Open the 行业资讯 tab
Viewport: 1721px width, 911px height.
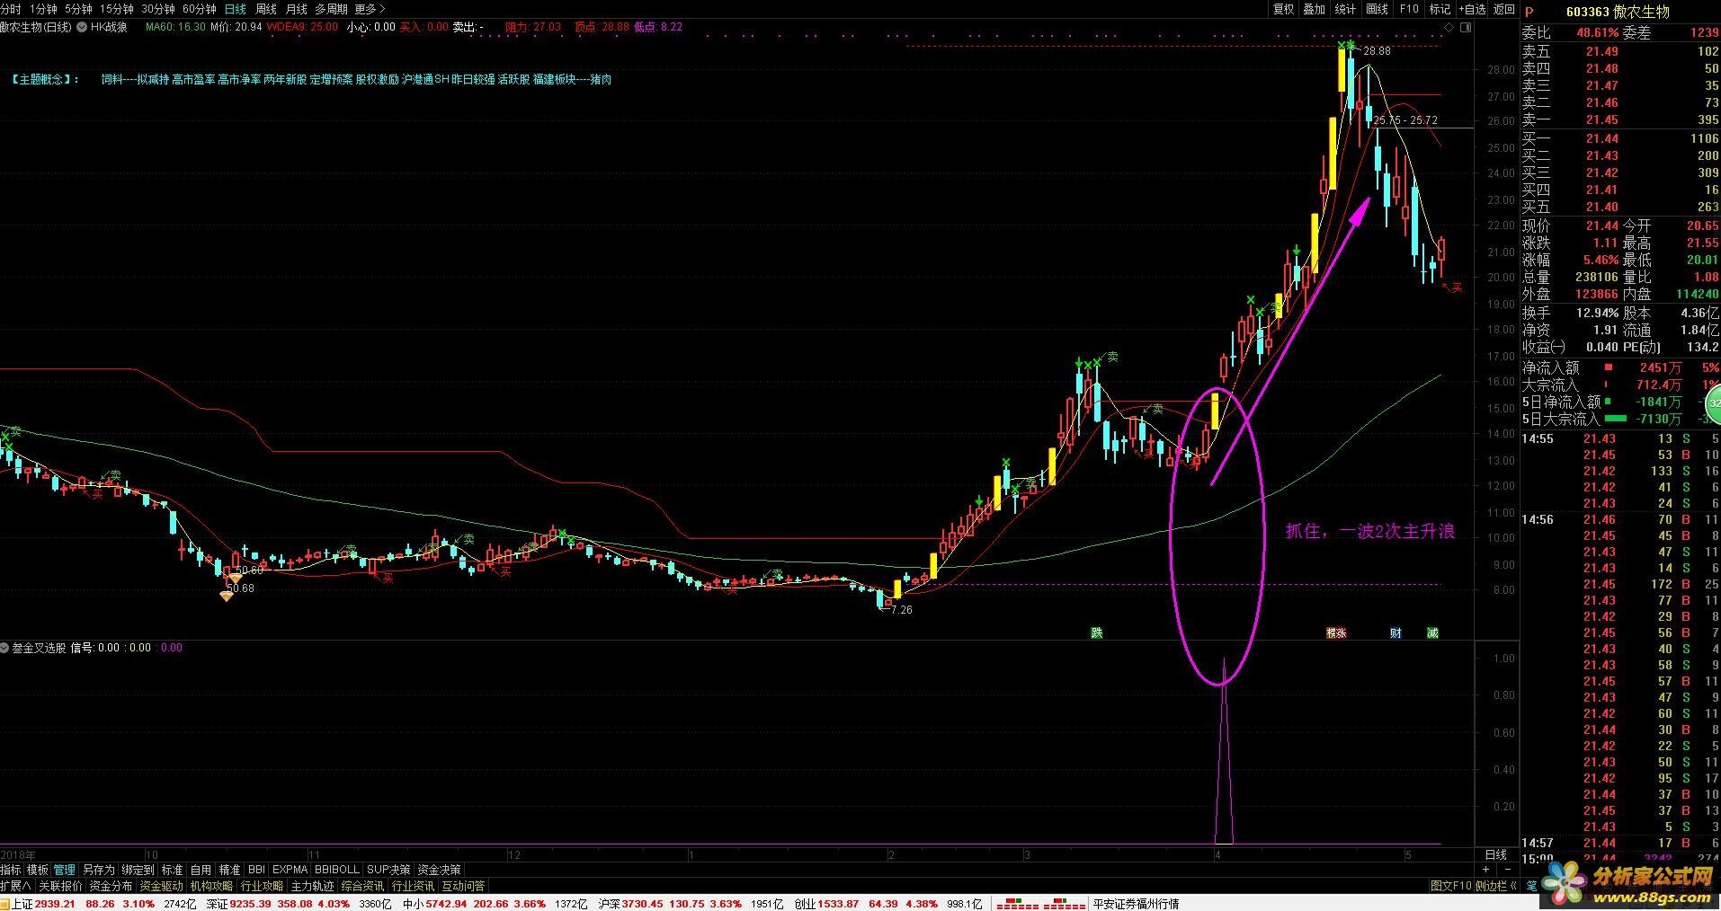[413, 886]
